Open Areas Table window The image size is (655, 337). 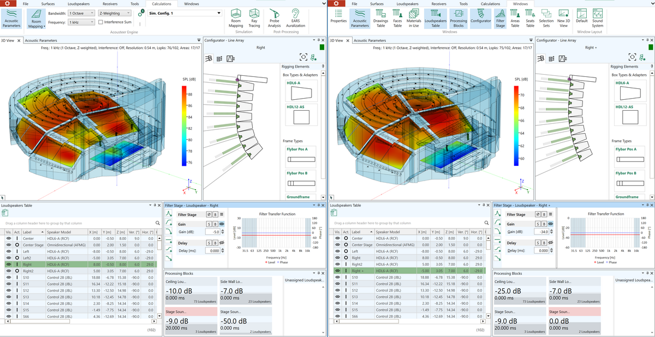(515, 19)
